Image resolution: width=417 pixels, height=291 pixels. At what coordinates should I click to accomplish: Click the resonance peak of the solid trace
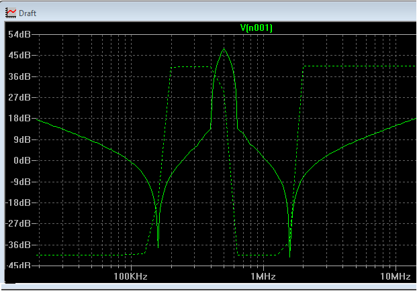point(224,49)
